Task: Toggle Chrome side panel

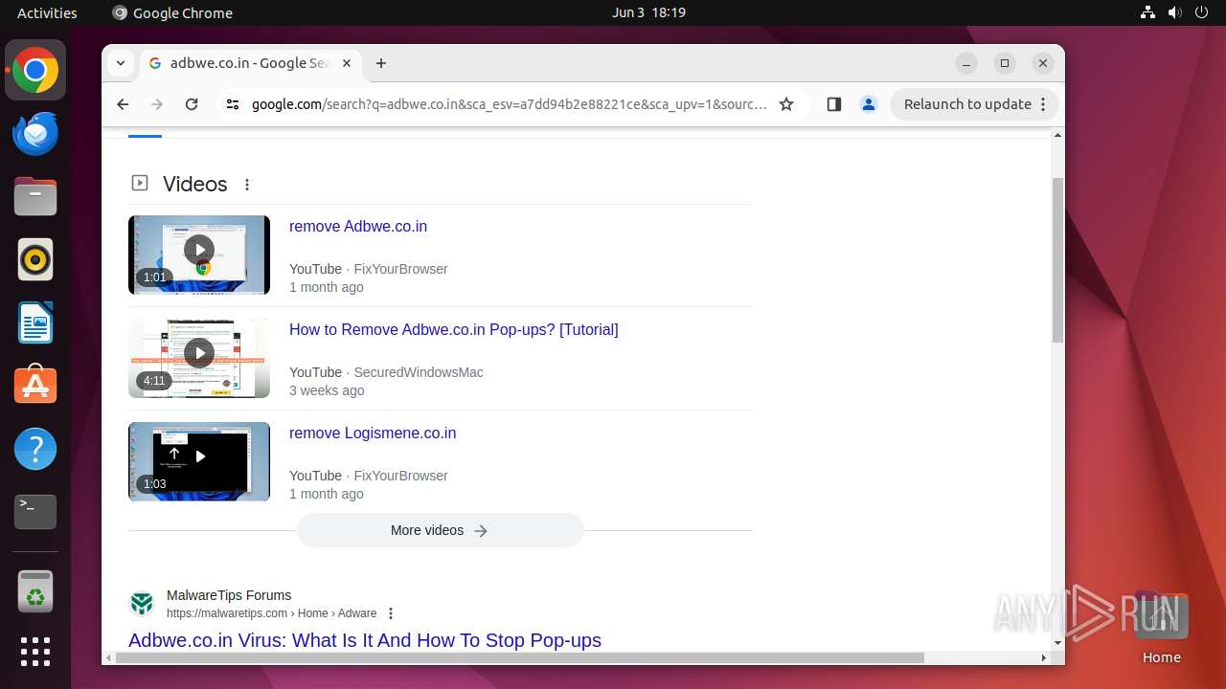Action: click(x=833, y=104)
